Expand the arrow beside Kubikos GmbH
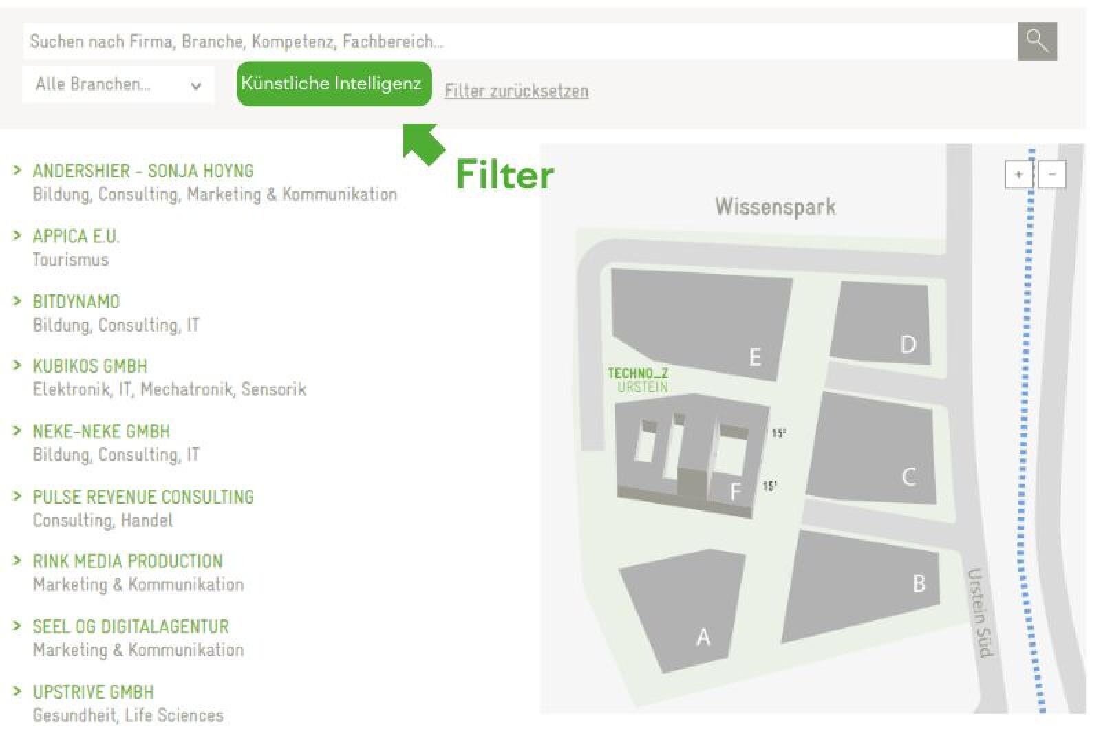Screen dimensions: 1101x747 pos(17,365)
